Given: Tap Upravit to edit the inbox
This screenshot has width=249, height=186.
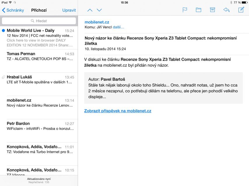Looking at the screenshot, I should 69,10.
